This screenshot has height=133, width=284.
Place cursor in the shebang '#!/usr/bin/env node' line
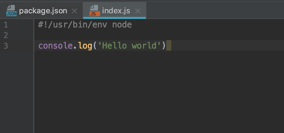tap(85, 25)
